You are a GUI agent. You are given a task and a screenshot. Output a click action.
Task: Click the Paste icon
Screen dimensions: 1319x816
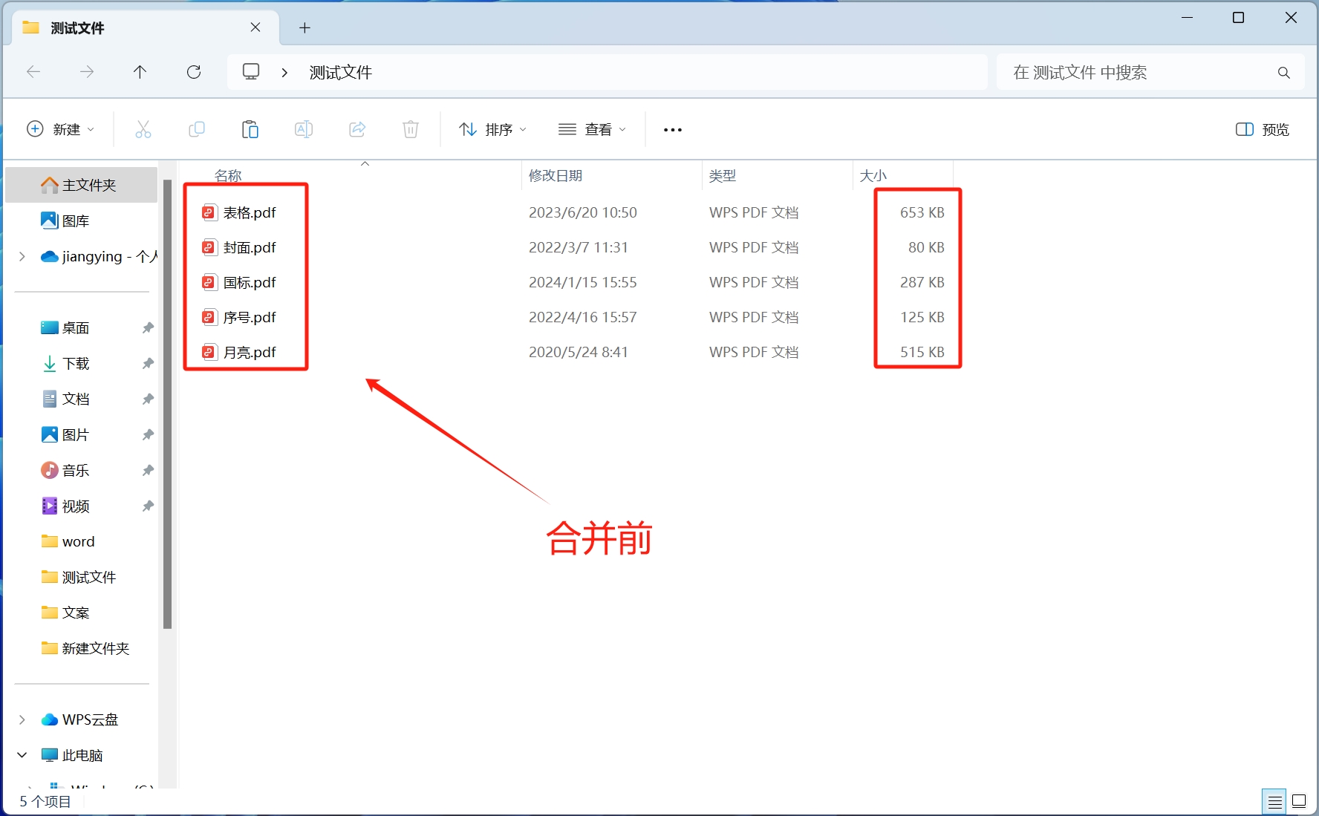point(250,129)
